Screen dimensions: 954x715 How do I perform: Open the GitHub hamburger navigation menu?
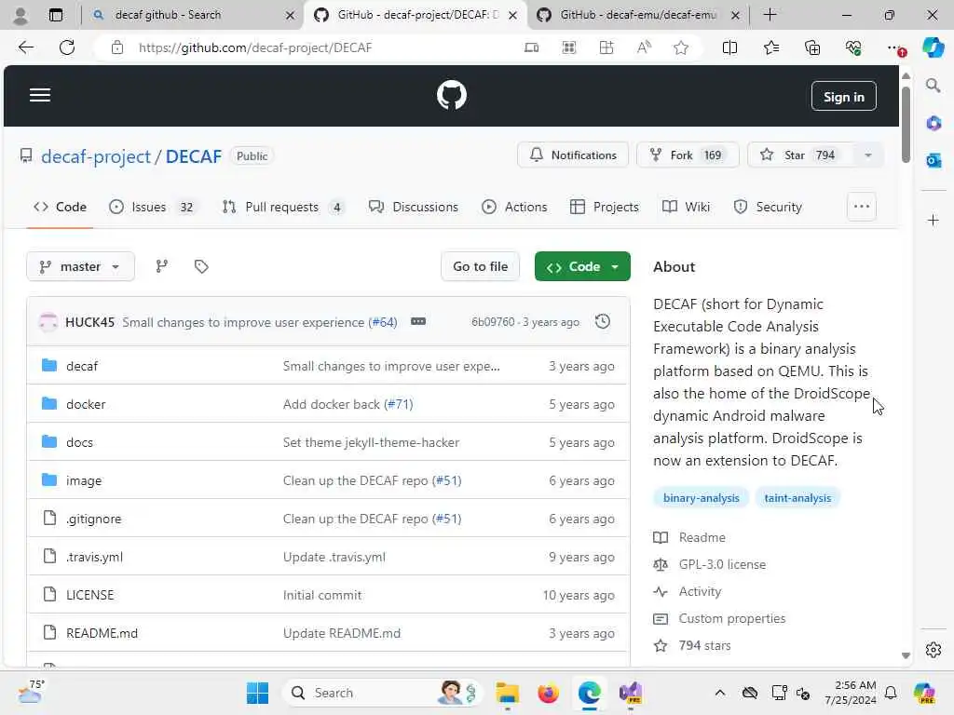[x=39, y=95]
